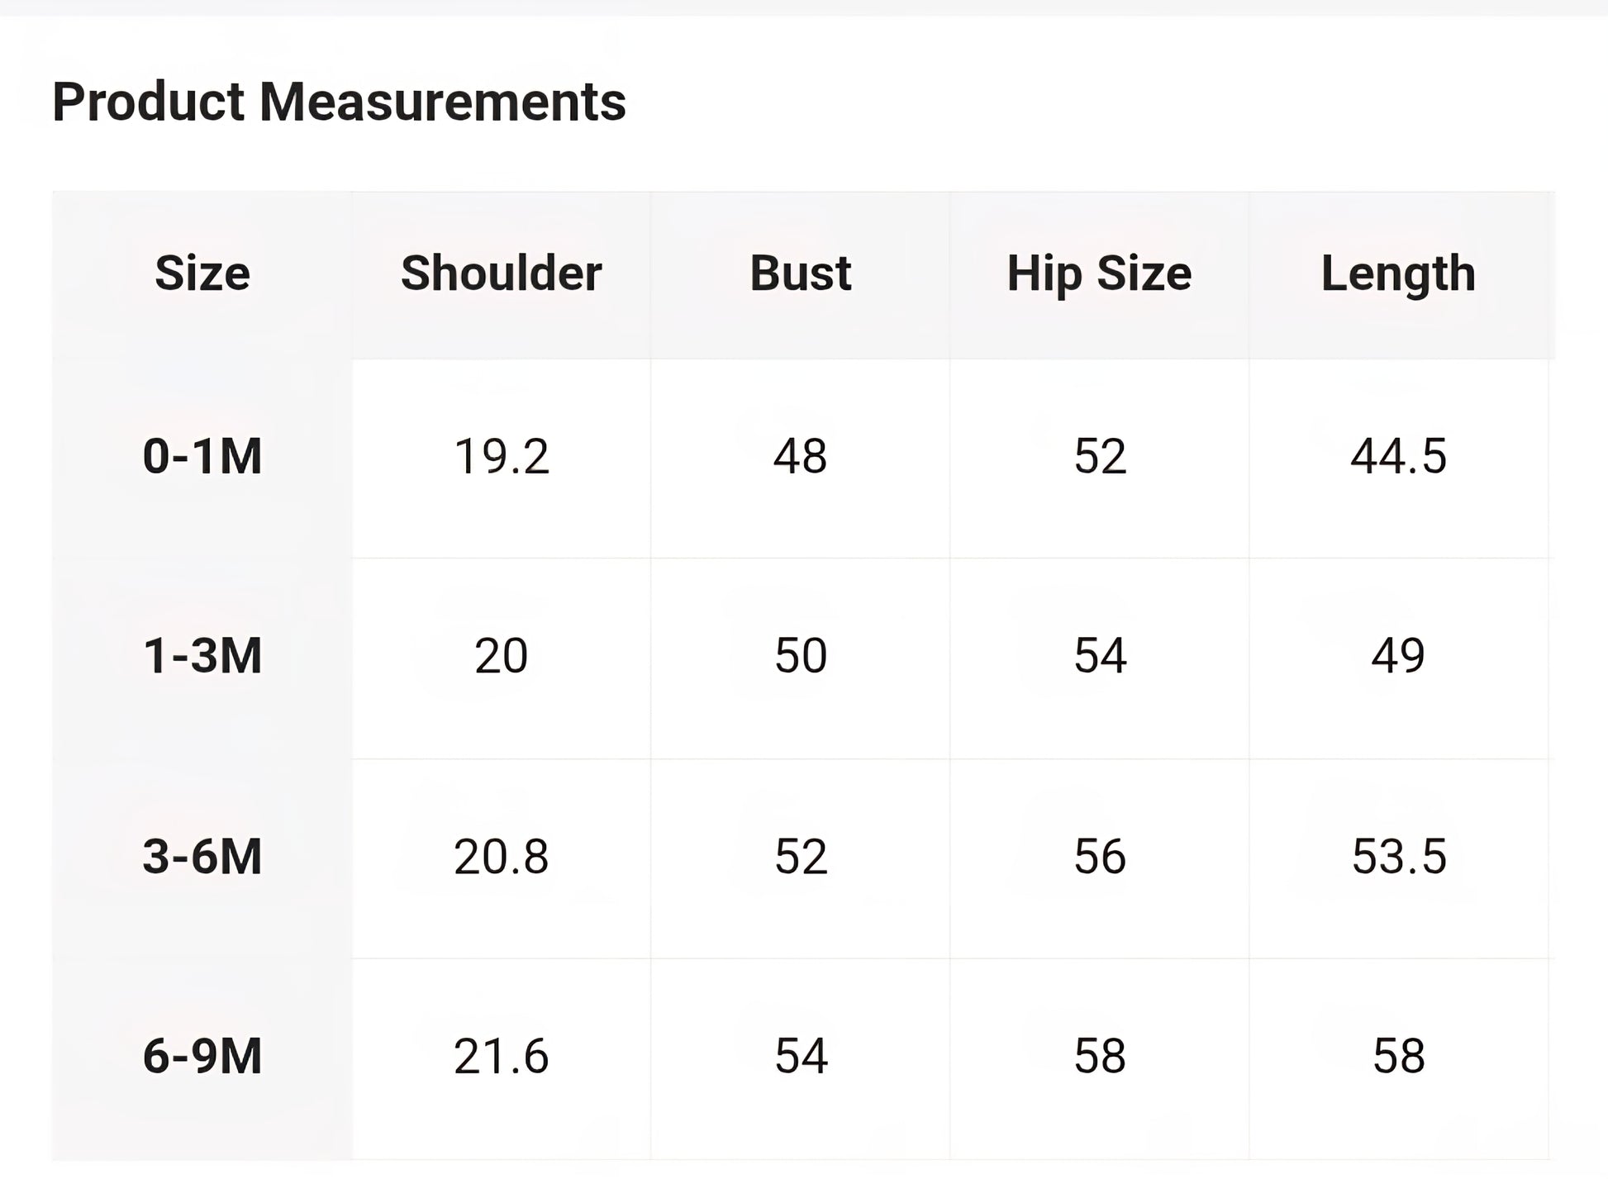Click the Length column header

point(1398,273)
